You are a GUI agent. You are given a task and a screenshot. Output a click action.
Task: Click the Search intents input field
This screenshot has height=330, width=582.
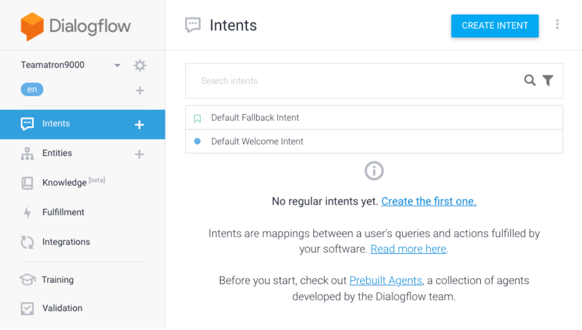[318, 81]
